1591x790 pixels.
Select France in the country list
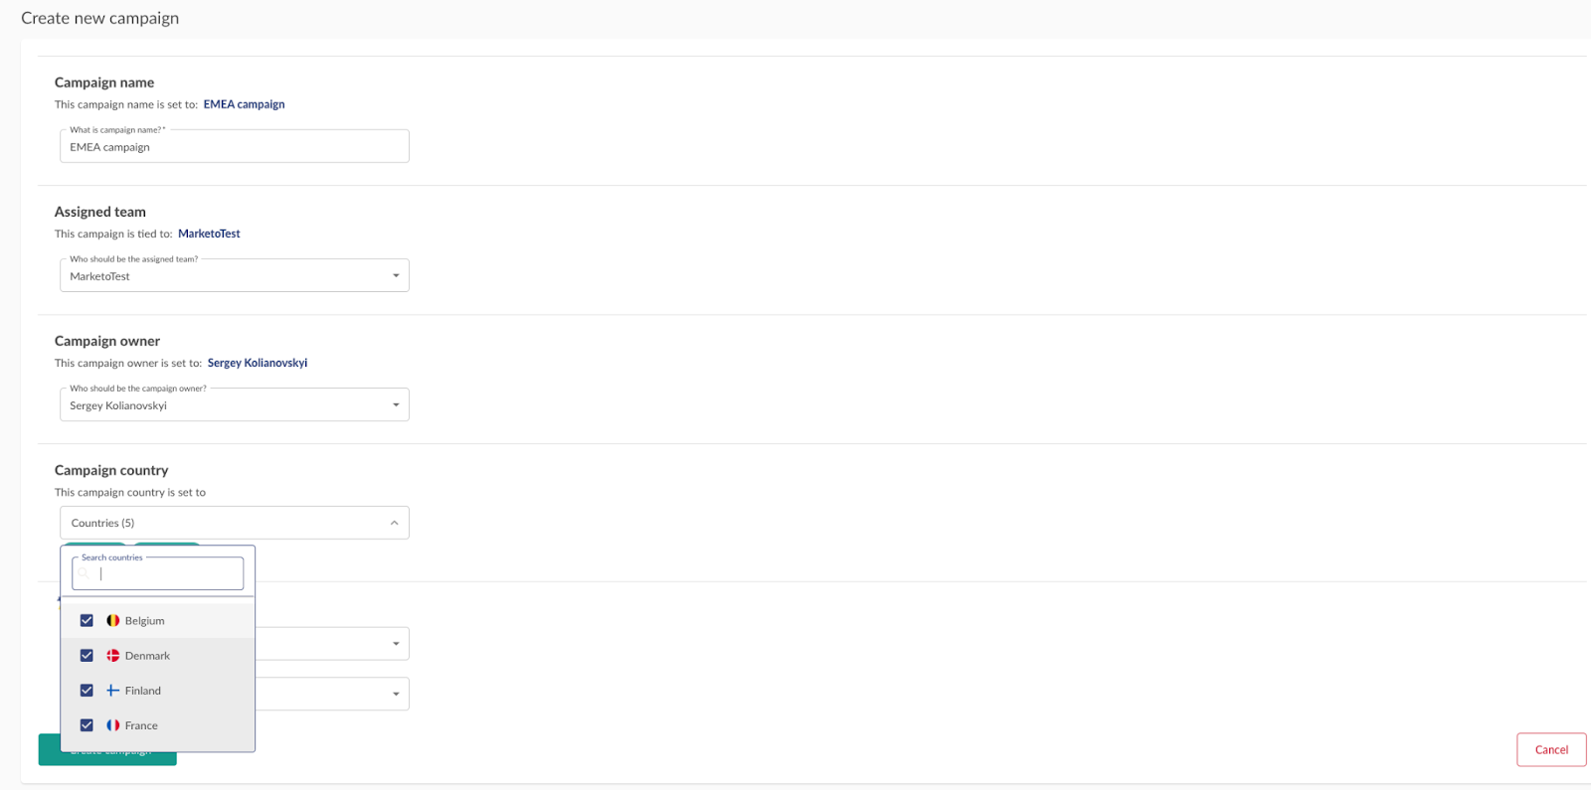(x=158, y=725)
